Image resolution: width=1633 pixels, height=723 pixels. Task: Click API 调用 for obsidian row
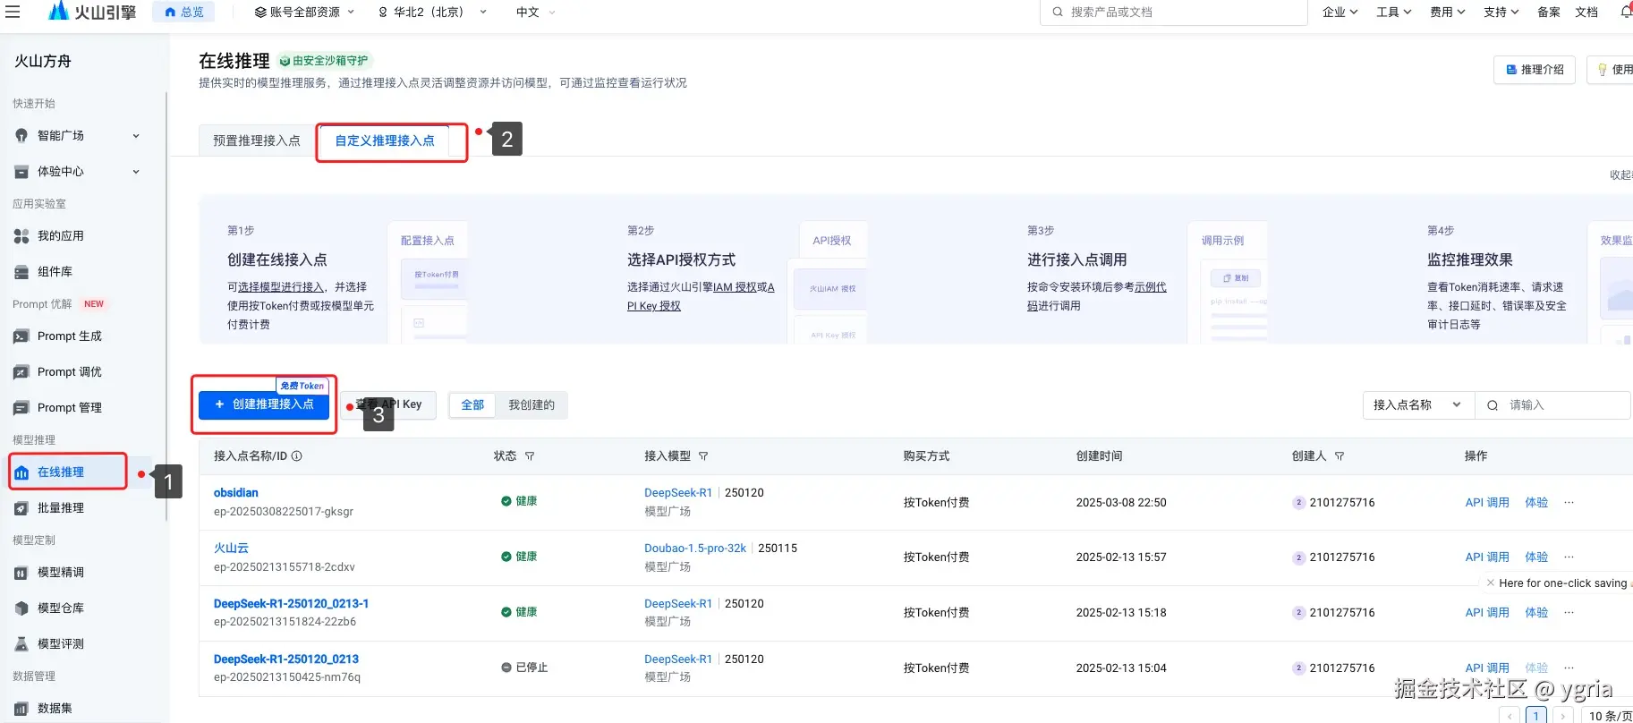pos(1487,503)
